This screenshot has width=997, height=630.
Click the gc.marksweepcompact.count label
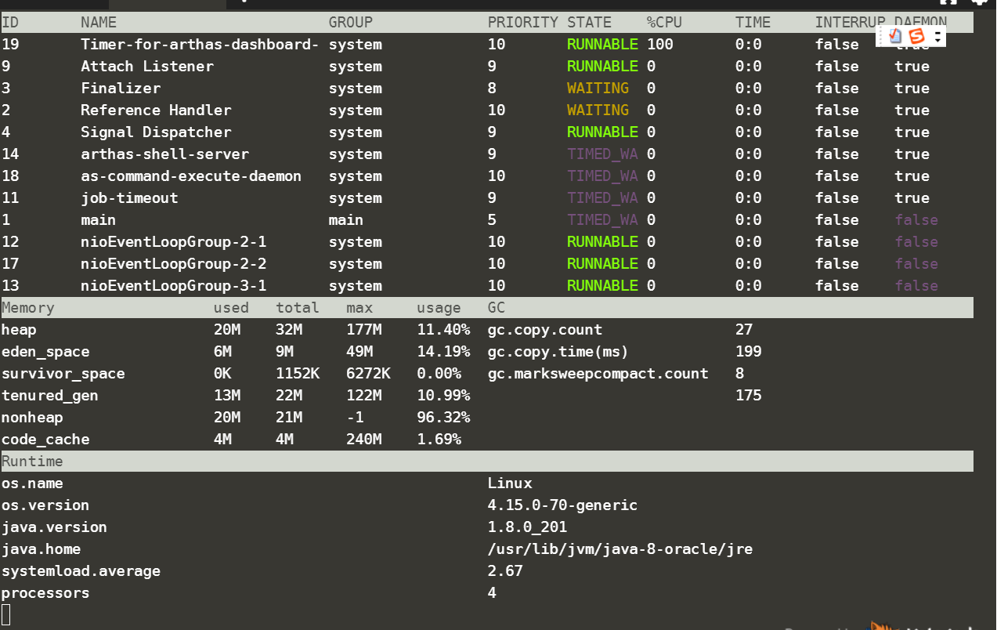coord(598,374)
